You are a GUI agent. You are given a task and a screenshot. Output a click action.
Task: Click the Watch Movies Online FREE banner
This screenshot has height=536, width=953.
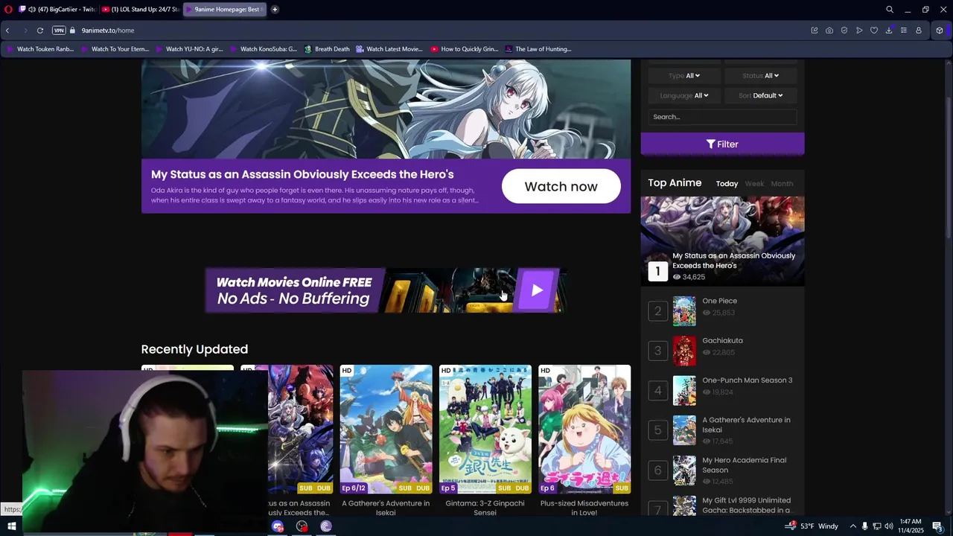click(x=386, y=290)
